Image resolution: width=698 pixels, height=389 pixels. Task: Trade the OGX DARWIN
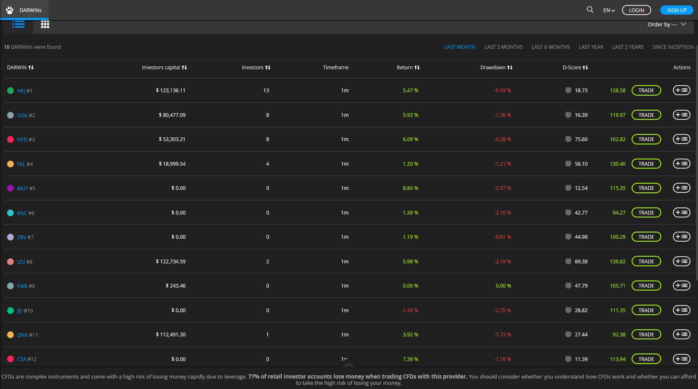click(x=646, y=115)
